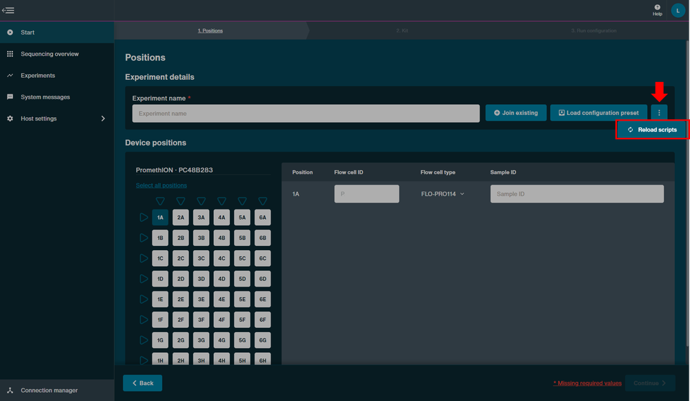
Task: Click Load configuration preset button
Action: pyautogui.click(x=598, y=113)
